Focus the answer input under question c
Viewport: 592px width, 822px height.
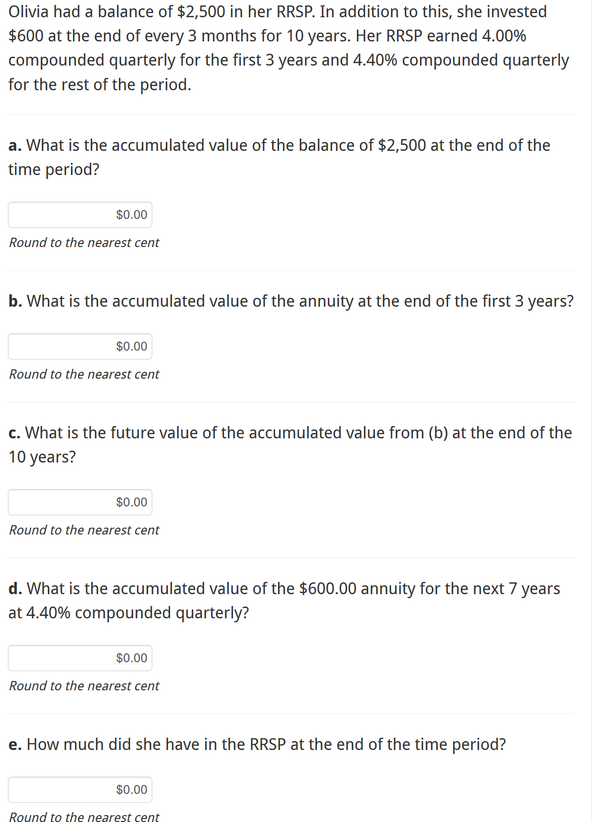pos(80,502)
